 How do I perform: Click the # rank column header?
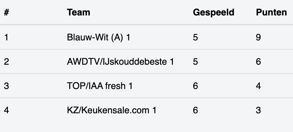coord(7,12)
